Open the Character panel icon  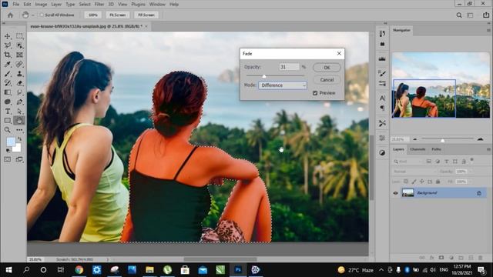pos(382,98)
